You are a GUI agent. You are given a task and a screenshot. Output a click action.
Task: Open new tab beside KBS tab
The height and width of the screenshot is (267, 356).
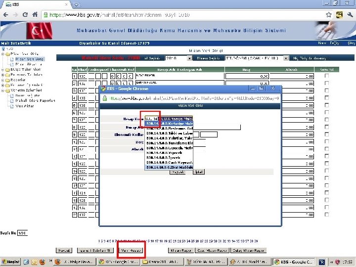(76, 4)
